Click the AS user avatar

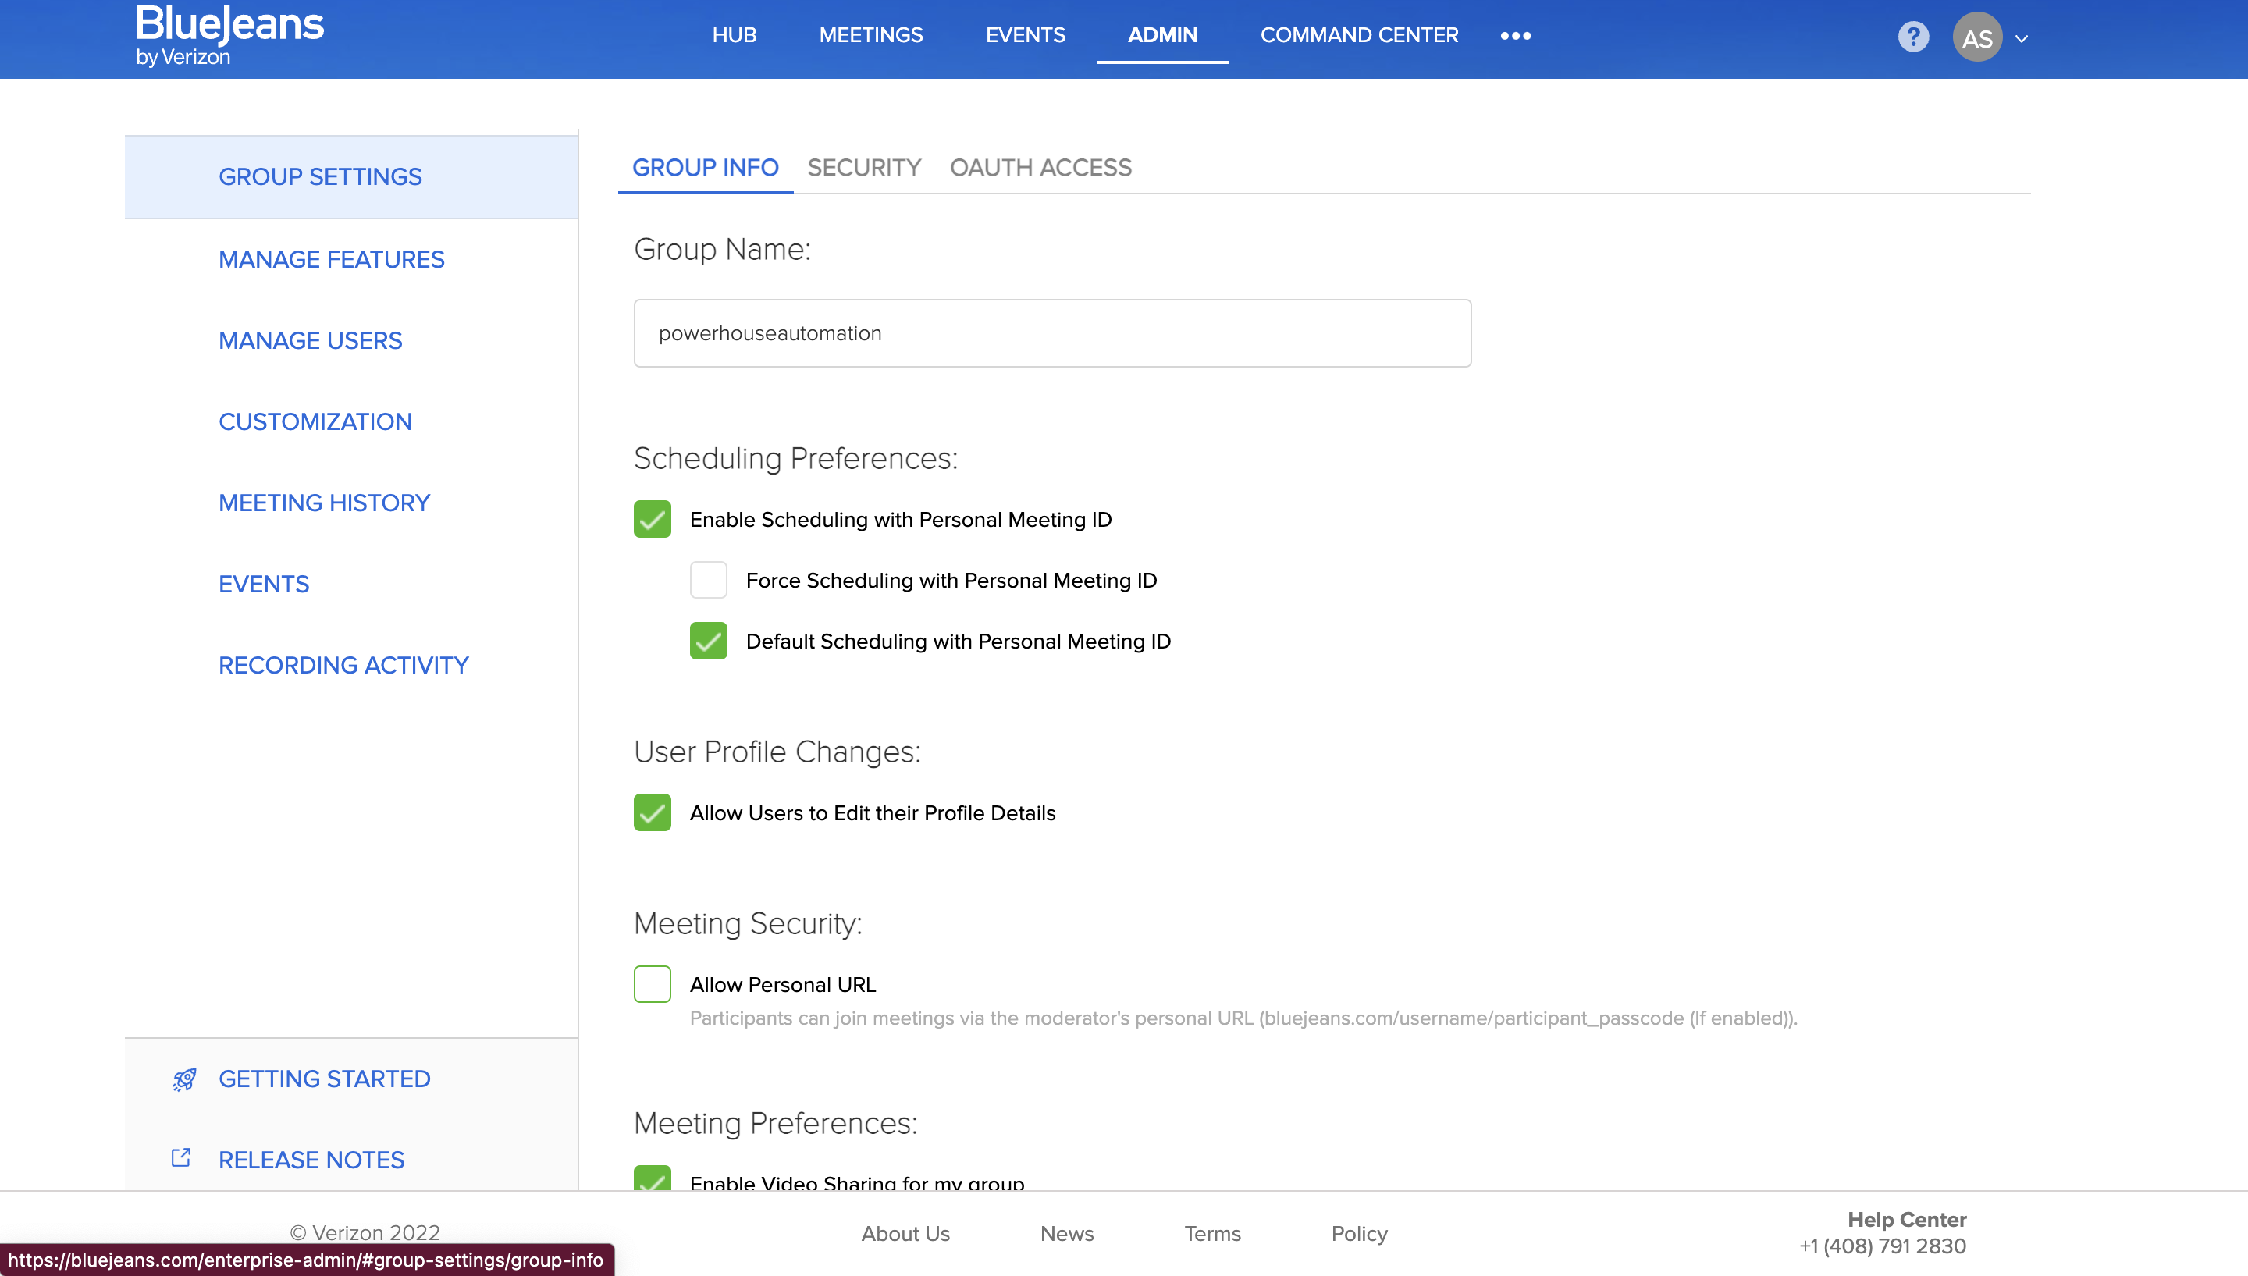1976,37
